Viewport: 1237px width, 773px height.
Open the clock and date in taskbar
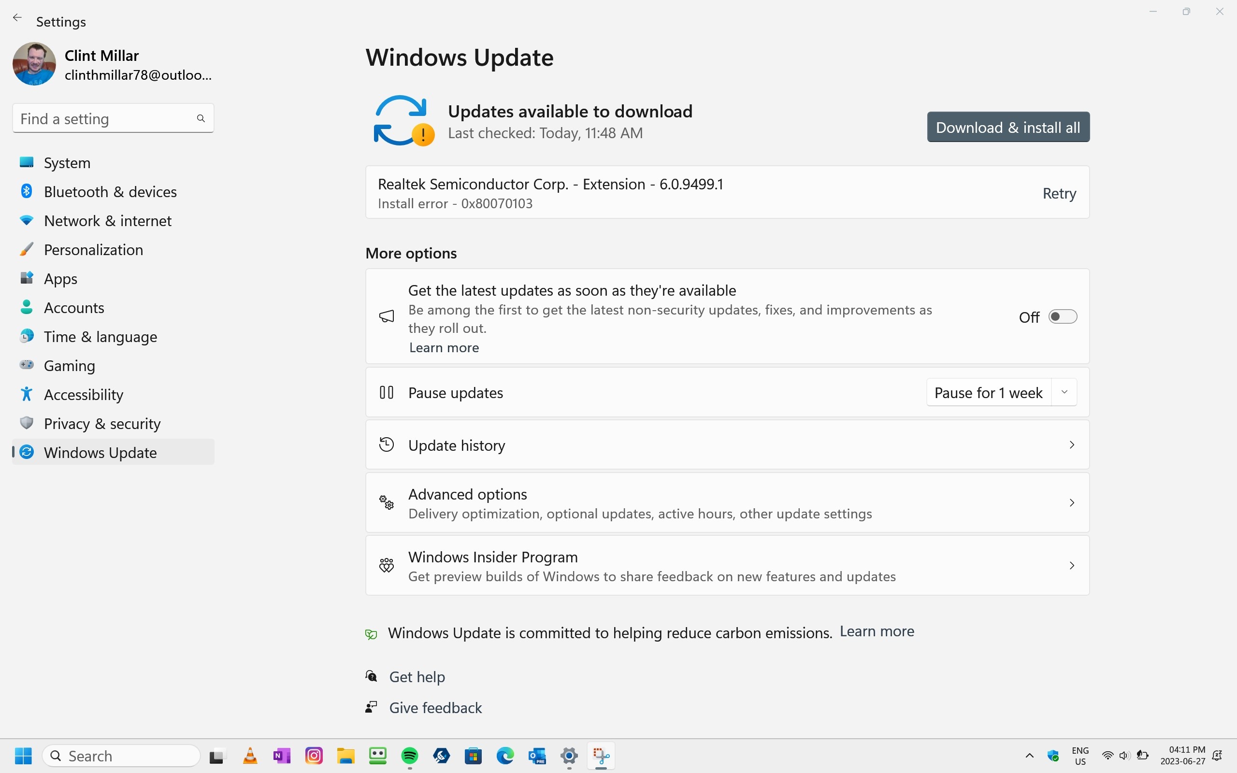1182,755
